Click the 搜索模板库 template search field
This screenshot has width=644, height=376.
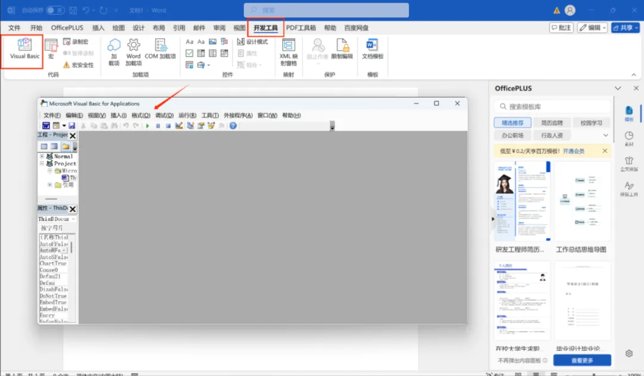click(553, 107)
